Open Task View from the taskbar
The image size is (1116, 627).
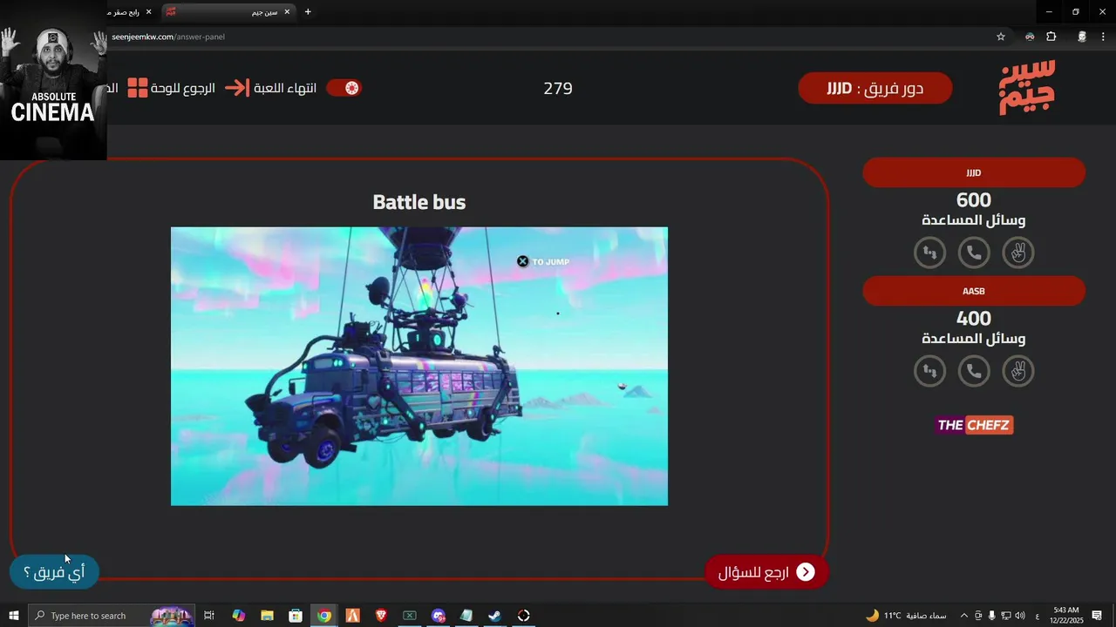(x=209, y=616)
